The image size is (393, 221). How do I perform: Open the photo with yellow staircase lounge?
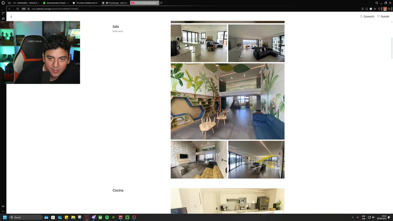pos(256,160)
